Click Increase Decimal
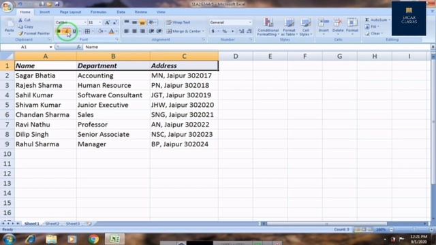The width and height of the screenshot is (436, 245). [x=241, y=31]
